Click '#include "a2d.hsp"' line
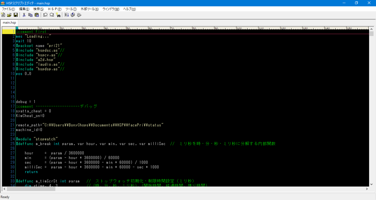376x200 pixels. [36, 60]
